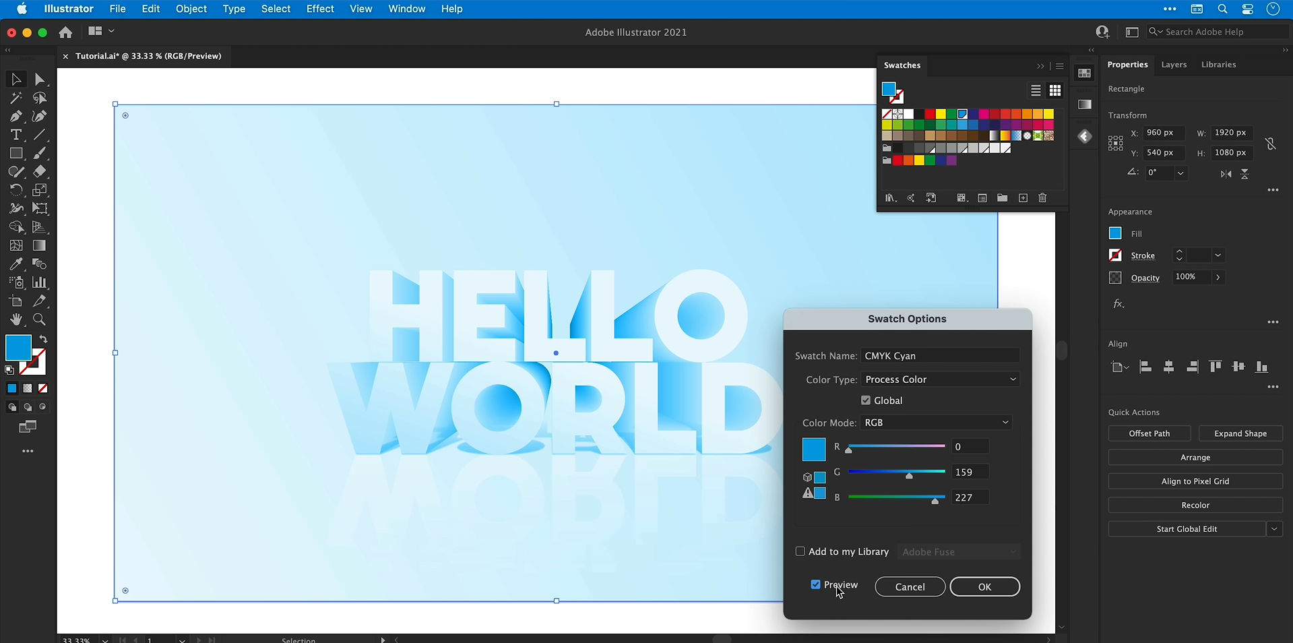Open the Effect menu
1293x643 pixels.
(x=320, y=9)
